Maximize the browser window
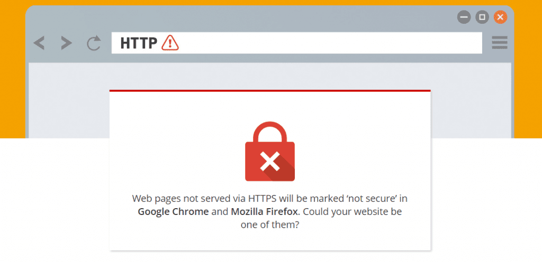The height and width of the screenshot is (262, 542). [x=482, y=17]
